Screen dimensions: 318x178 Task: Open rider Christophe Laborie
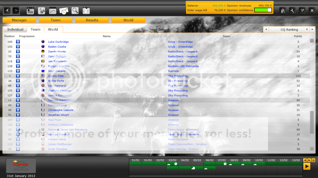tap(61, 110)
